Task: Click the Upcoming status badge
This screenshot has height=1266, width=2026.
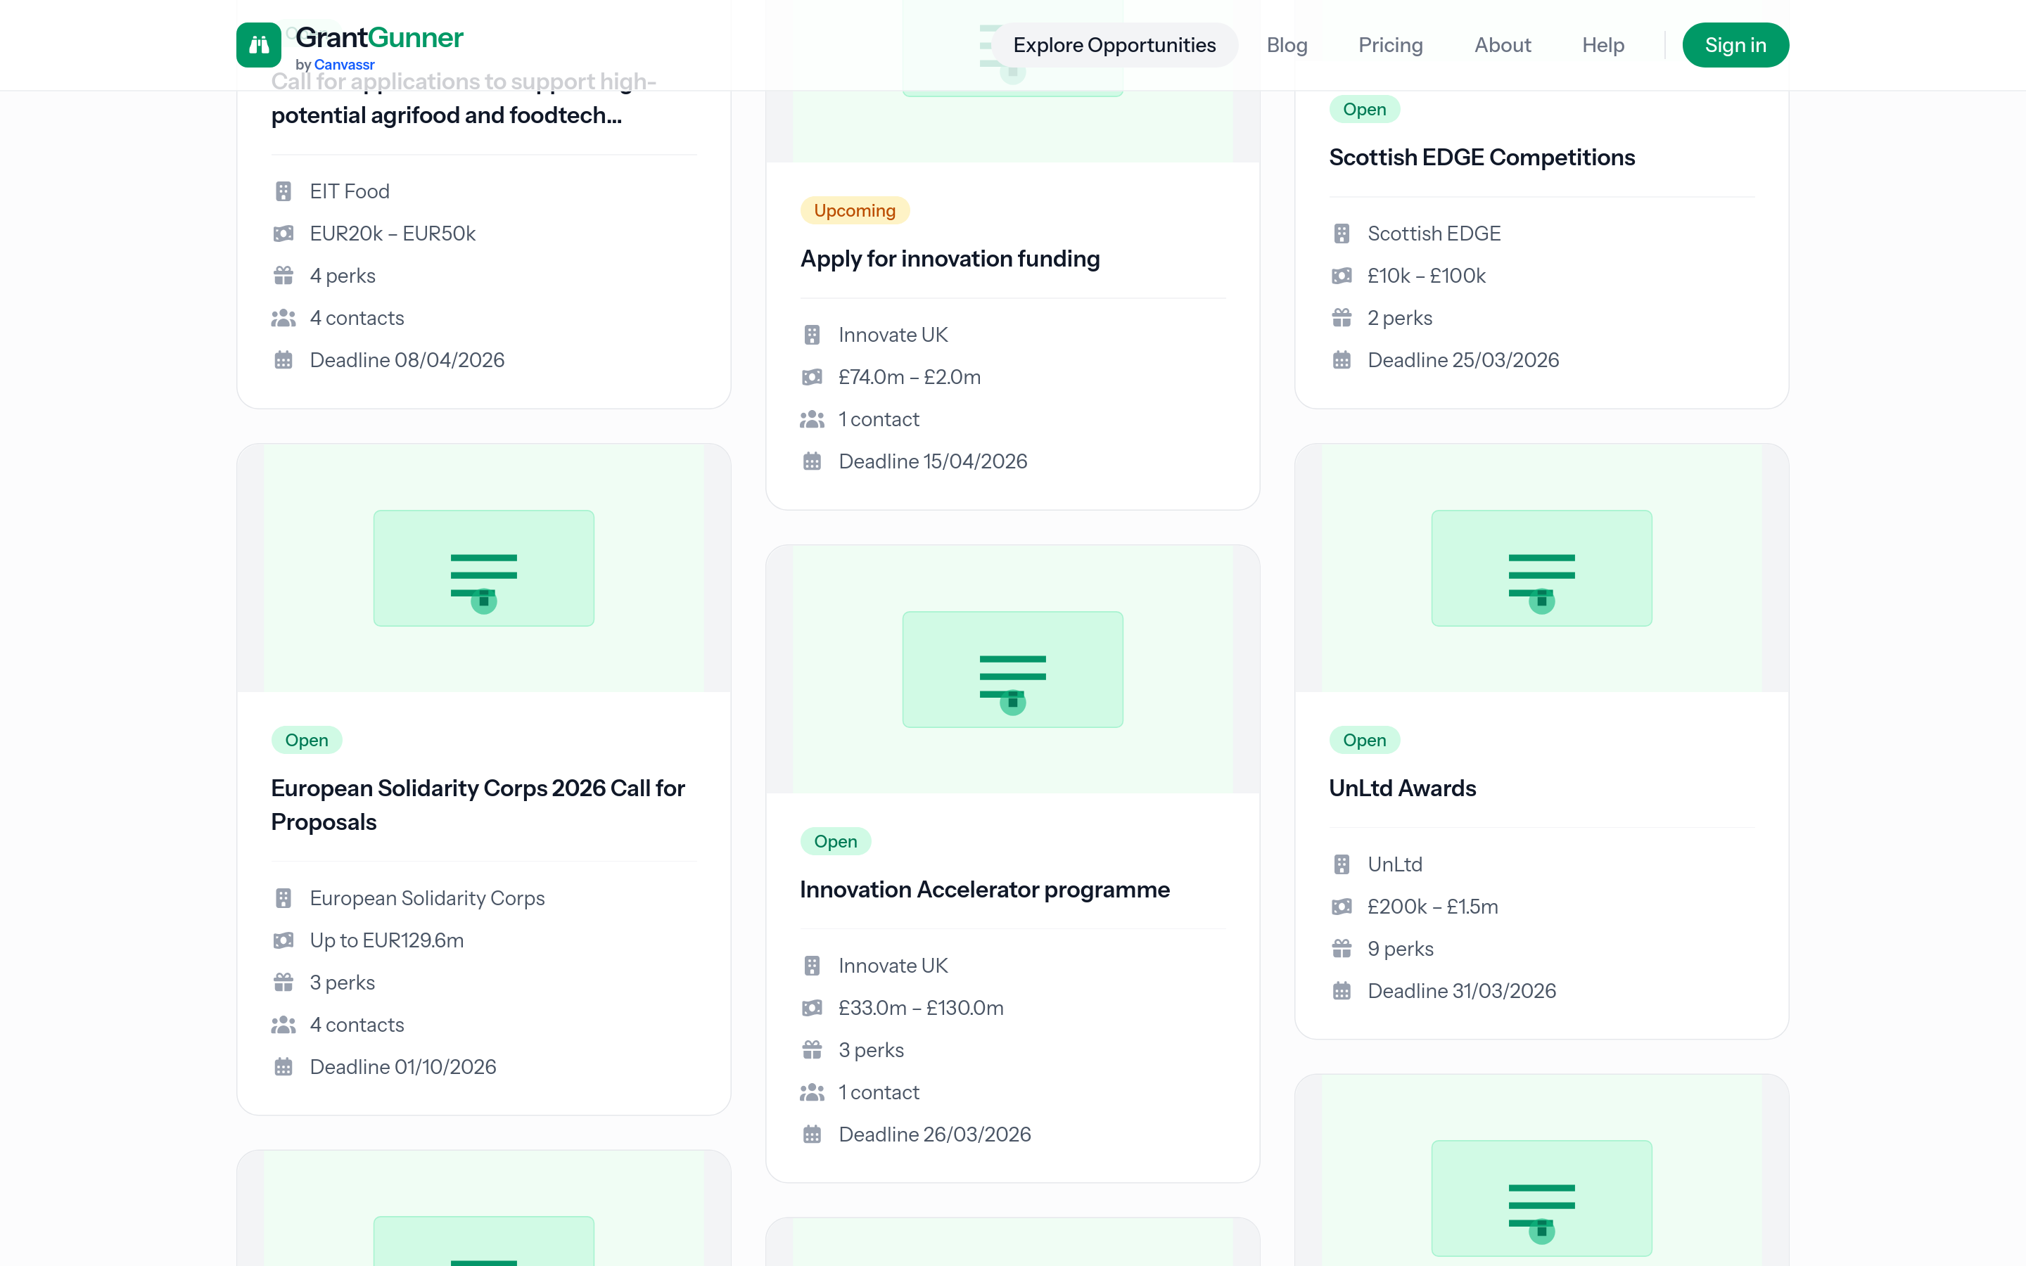Action: tap(854, 210)
